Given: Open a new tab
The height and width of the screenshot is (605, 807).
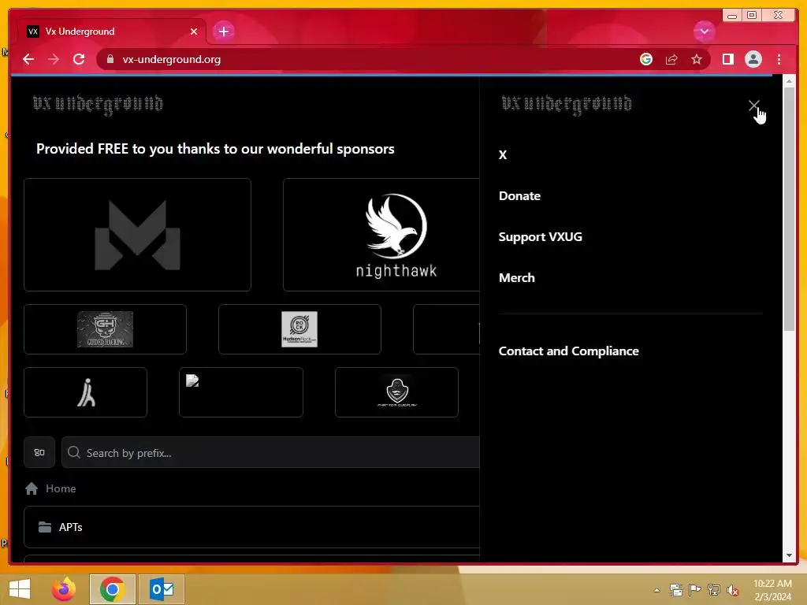Looking at the screenshot, I should [x=223, y=32].
